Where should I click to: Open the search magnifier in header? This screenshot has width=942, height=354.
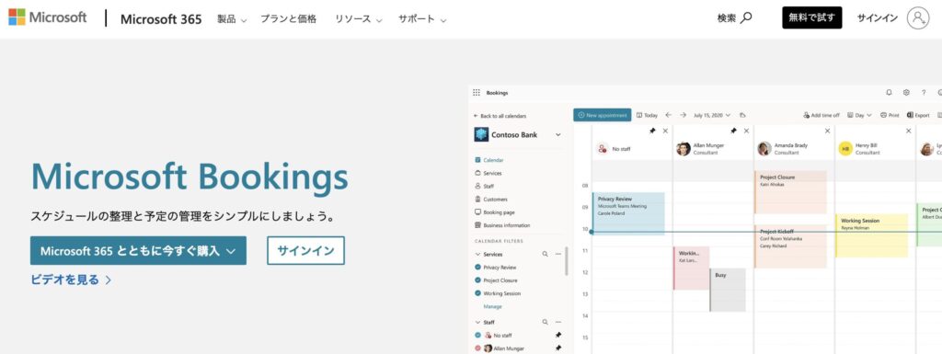(746, 18)
